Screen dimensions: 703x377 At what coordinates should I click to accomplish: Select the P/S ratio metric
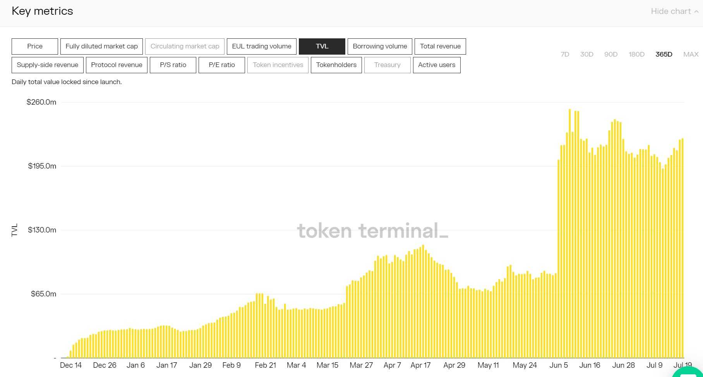[x=173, y=65]
